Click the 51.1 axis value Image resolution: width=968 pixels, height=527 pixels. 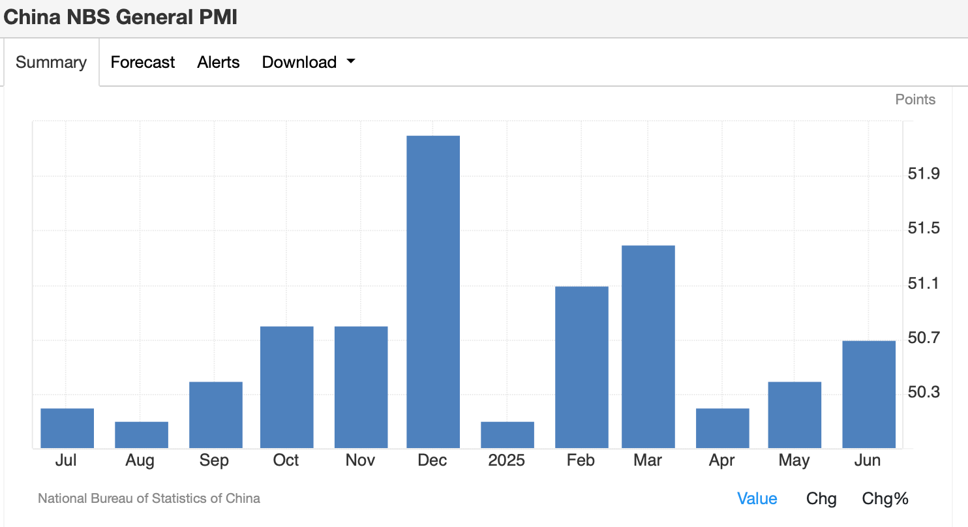924,284
